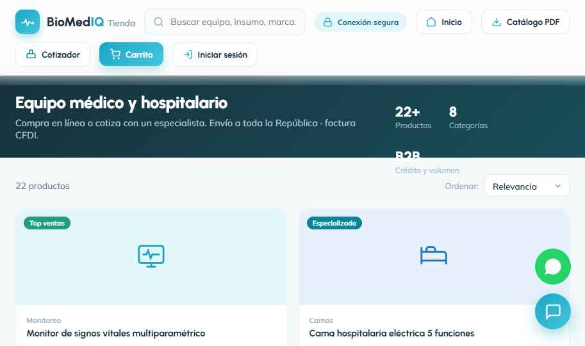
Task: Click the padlock icon in Conexión segura
Action: (x=327, y=22)
